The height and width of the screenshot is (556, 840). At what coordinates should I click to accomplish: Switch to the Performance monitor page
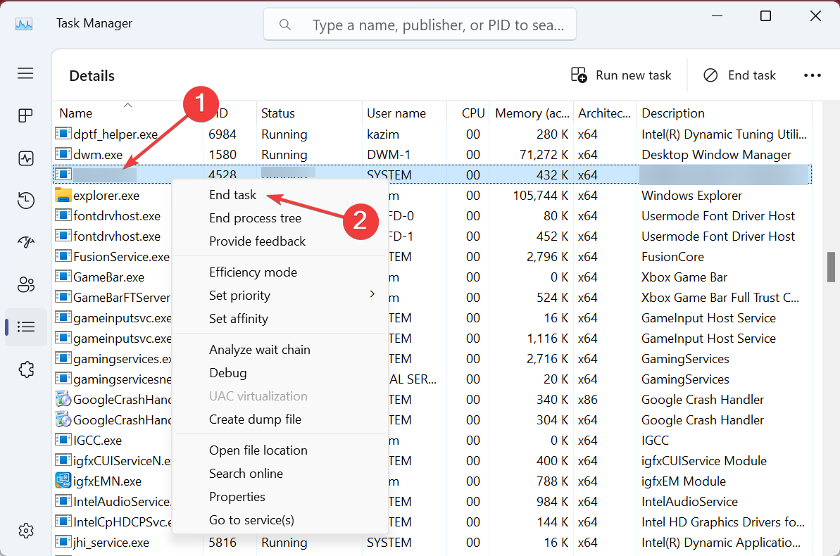(25, 158)
